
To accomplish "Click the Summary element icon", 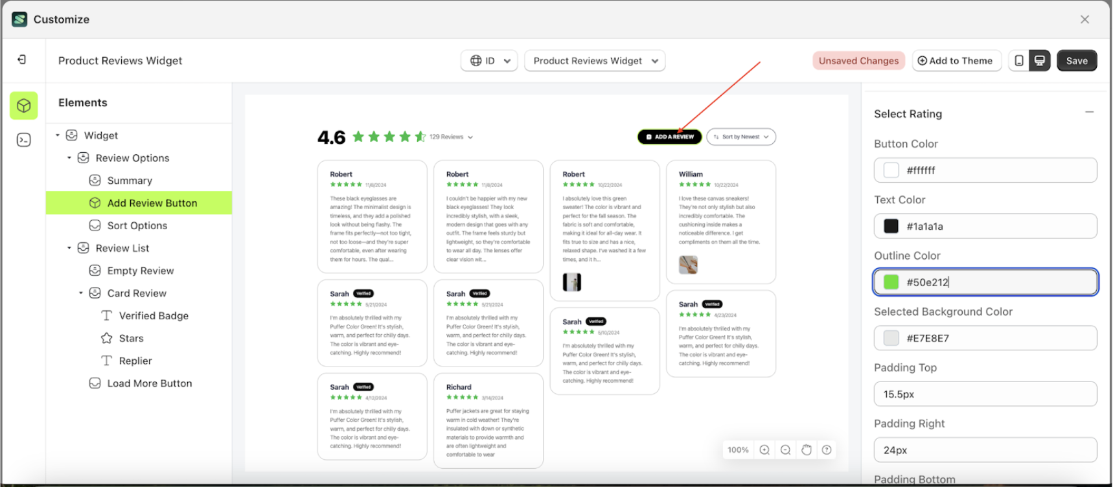I will [95, 180].
